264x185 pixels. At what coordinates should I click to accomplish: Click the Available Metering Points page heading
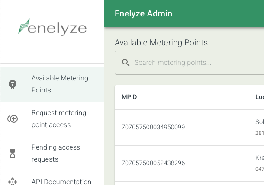(161, 42)
